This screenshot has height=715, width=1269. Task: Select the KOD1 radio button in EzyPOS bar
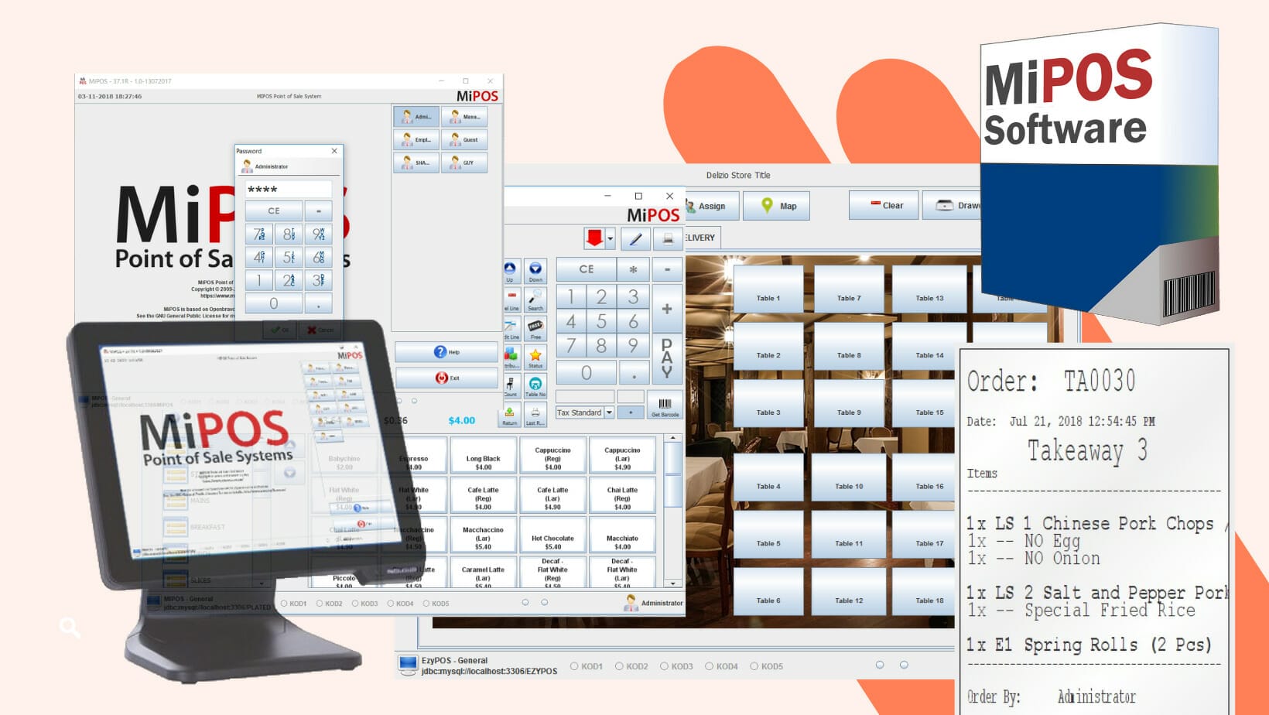point(574,666)
